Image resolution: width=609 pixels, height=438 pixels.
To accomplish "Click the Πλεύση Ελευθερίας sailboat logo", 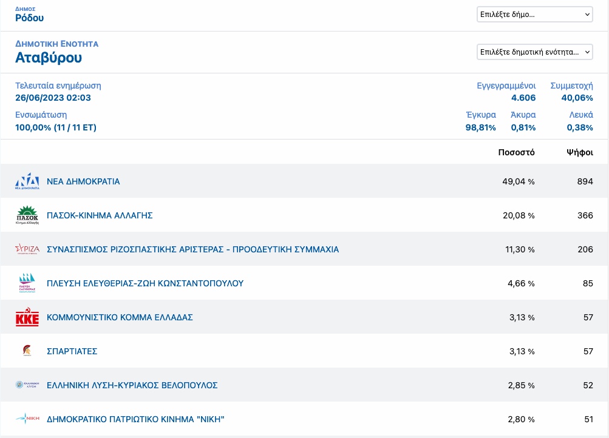I will click(27, 283).
